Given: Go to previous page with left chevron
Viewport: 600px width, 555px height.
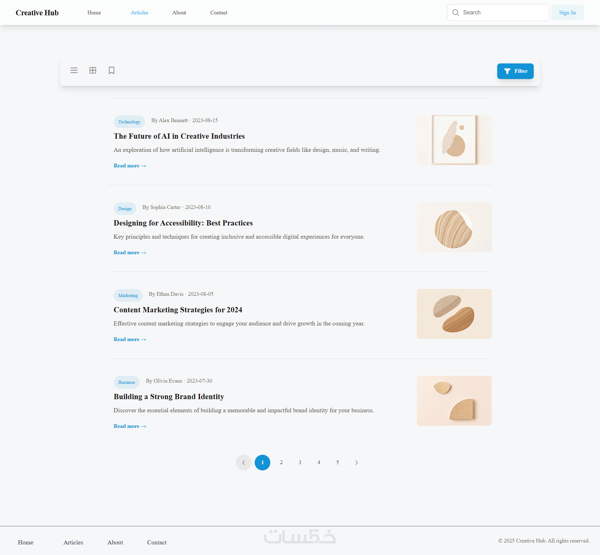Looking at the screenshot, I should point(244,463).
